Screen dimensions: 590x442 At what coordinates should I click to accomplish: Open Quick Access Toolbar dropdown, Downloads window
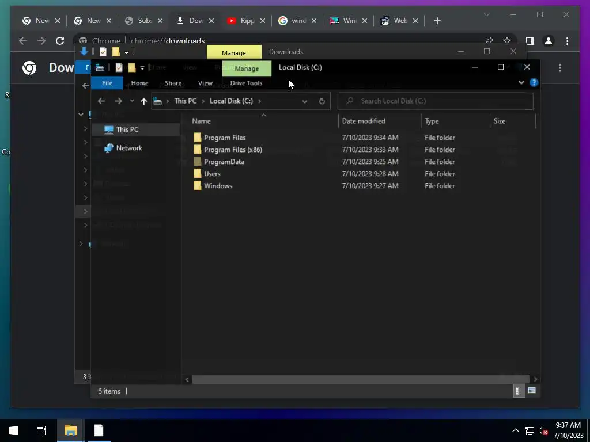click(x=126, y=52)
